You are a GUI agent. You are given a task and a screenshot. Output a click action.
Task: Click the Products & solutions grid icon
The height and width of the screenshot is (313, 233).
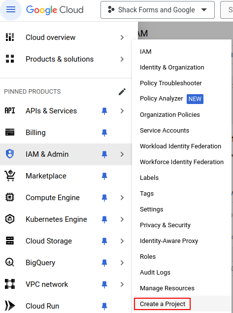coord(10,59)
